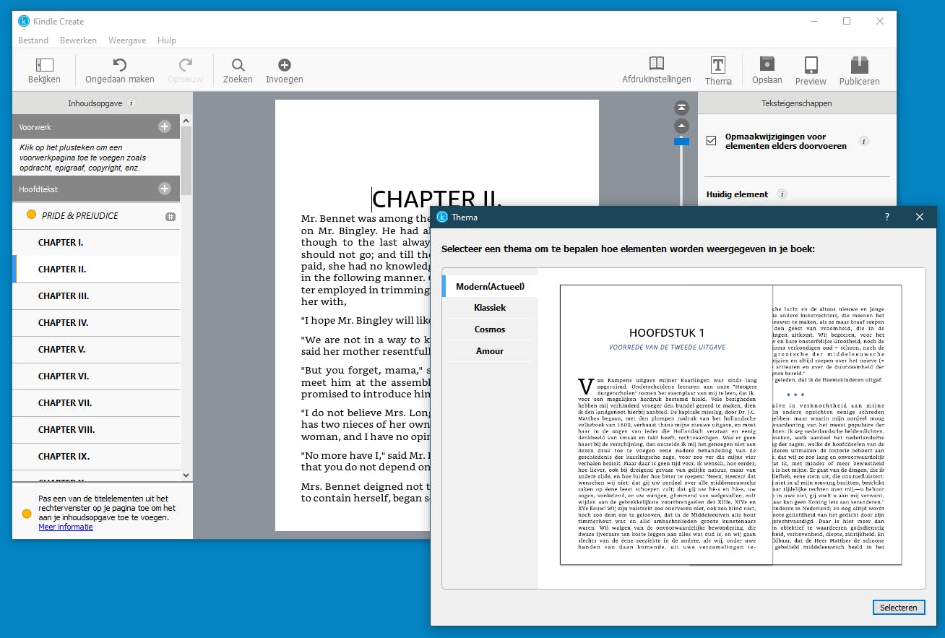
Task: Click the Teksteigenschappen panel title
Action: tap(797, 103)
